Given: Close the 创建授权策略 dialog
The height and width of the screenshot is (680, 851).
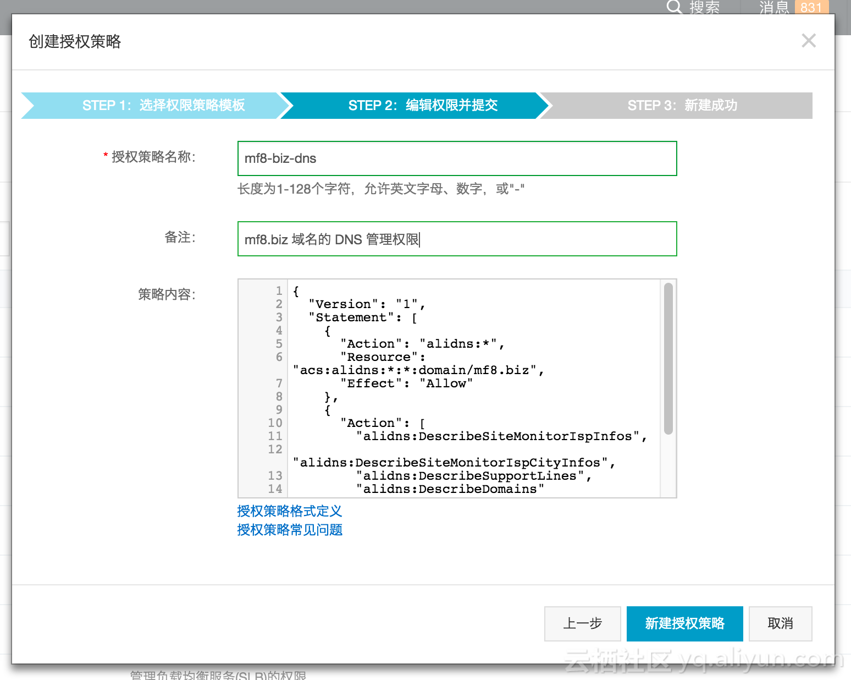Looking at the screenshot, I should (808, 41).
